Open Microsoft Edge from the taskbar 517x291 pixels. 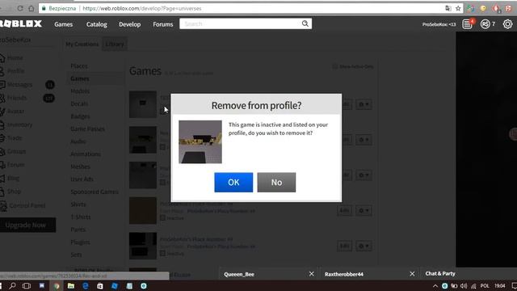tap(86, 285)
